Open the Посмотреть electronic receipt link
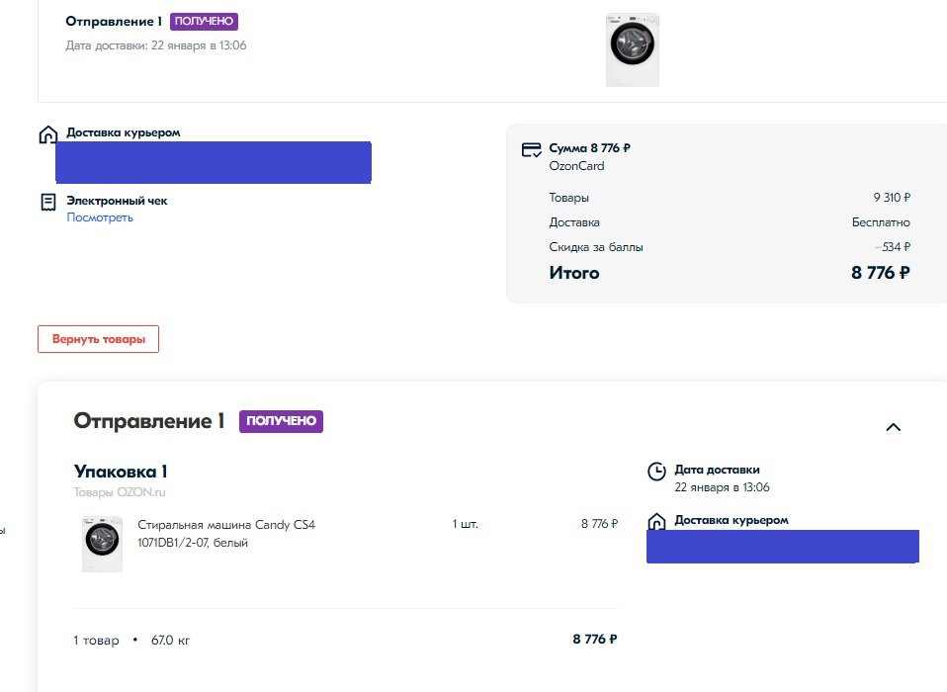947x692 pixels. [x=100, y=217]
